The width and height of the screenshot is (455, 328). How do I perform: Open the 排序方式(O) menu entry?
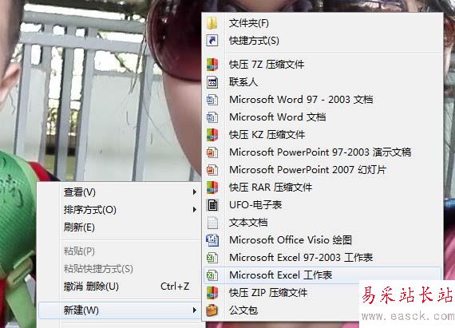click(119, 210)
